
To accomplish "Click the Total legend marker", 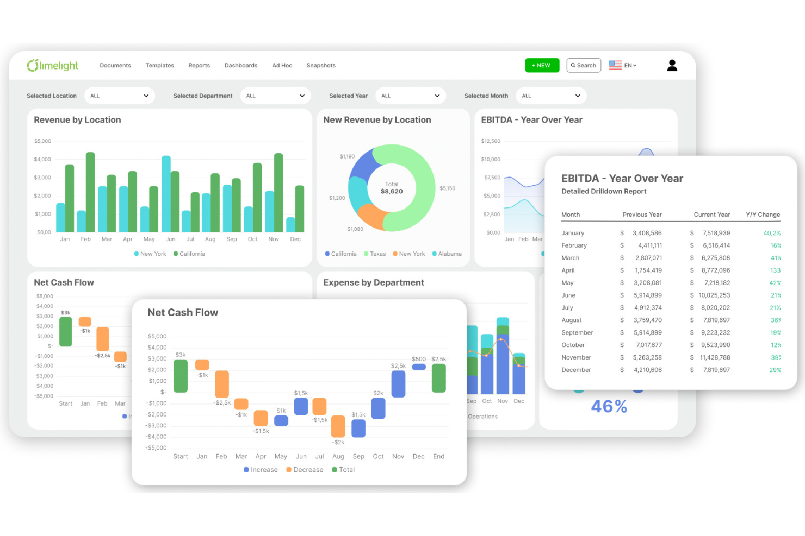I will 335,470.
